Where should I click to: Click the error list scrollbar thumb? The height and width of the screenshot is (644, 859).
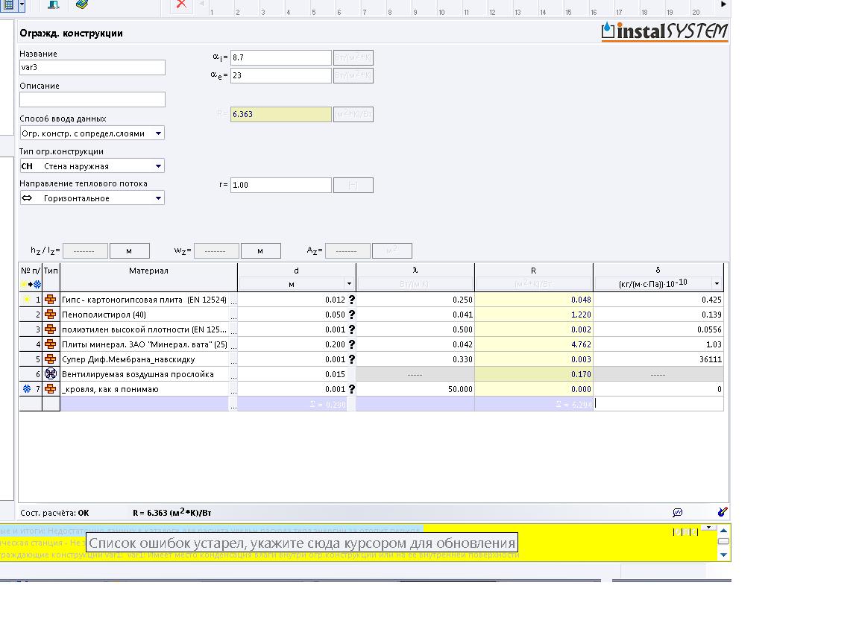pos(723,542)
